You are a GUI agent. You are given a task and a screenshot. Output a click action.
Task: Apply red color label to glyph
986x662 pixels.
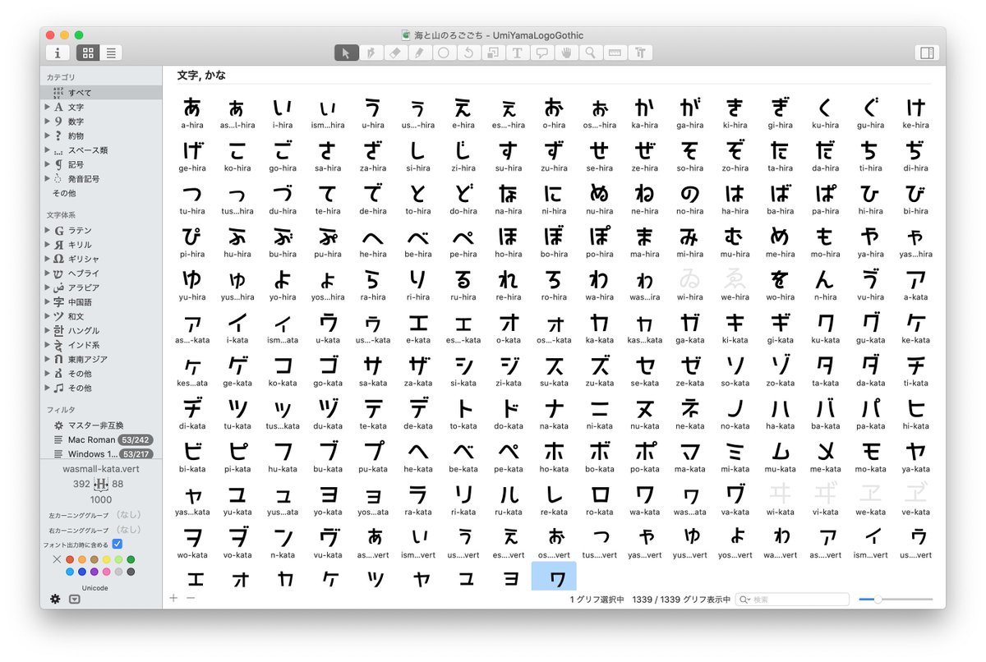click(70, 559)
